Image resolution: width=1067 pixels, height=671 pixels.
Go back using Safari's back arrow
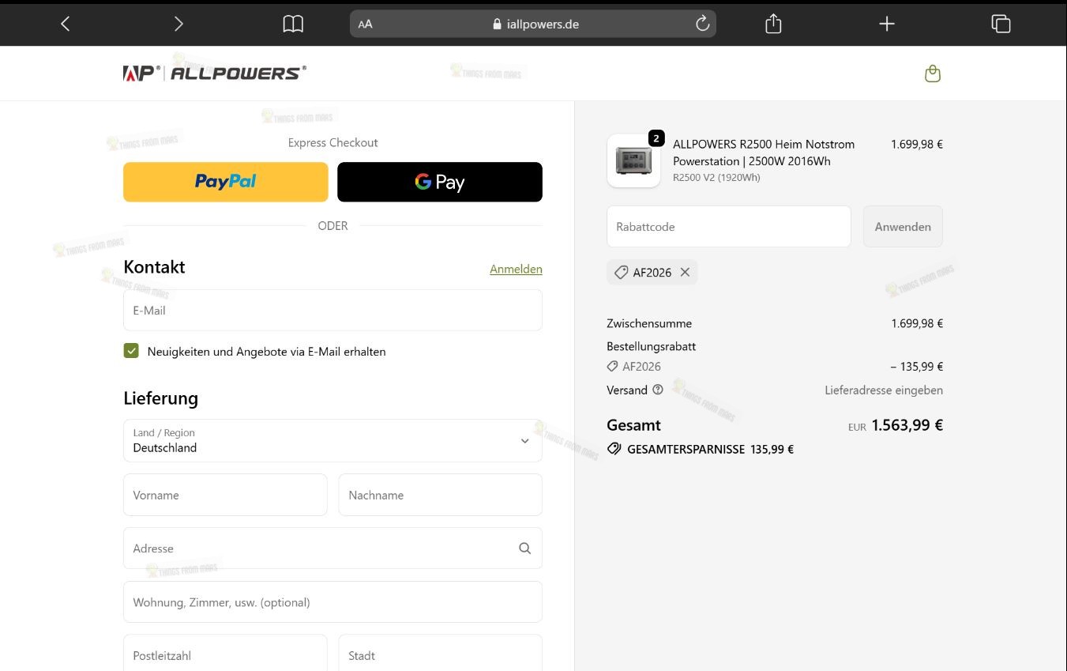click(x=66, y=24)
